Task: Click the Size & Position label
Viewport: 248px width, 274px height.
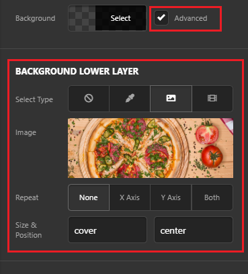Action: 29,230
